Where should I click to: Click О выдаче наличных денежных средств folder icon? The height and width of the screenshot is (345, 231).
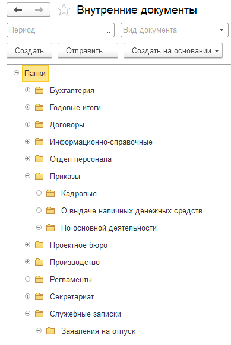[50, 210]
